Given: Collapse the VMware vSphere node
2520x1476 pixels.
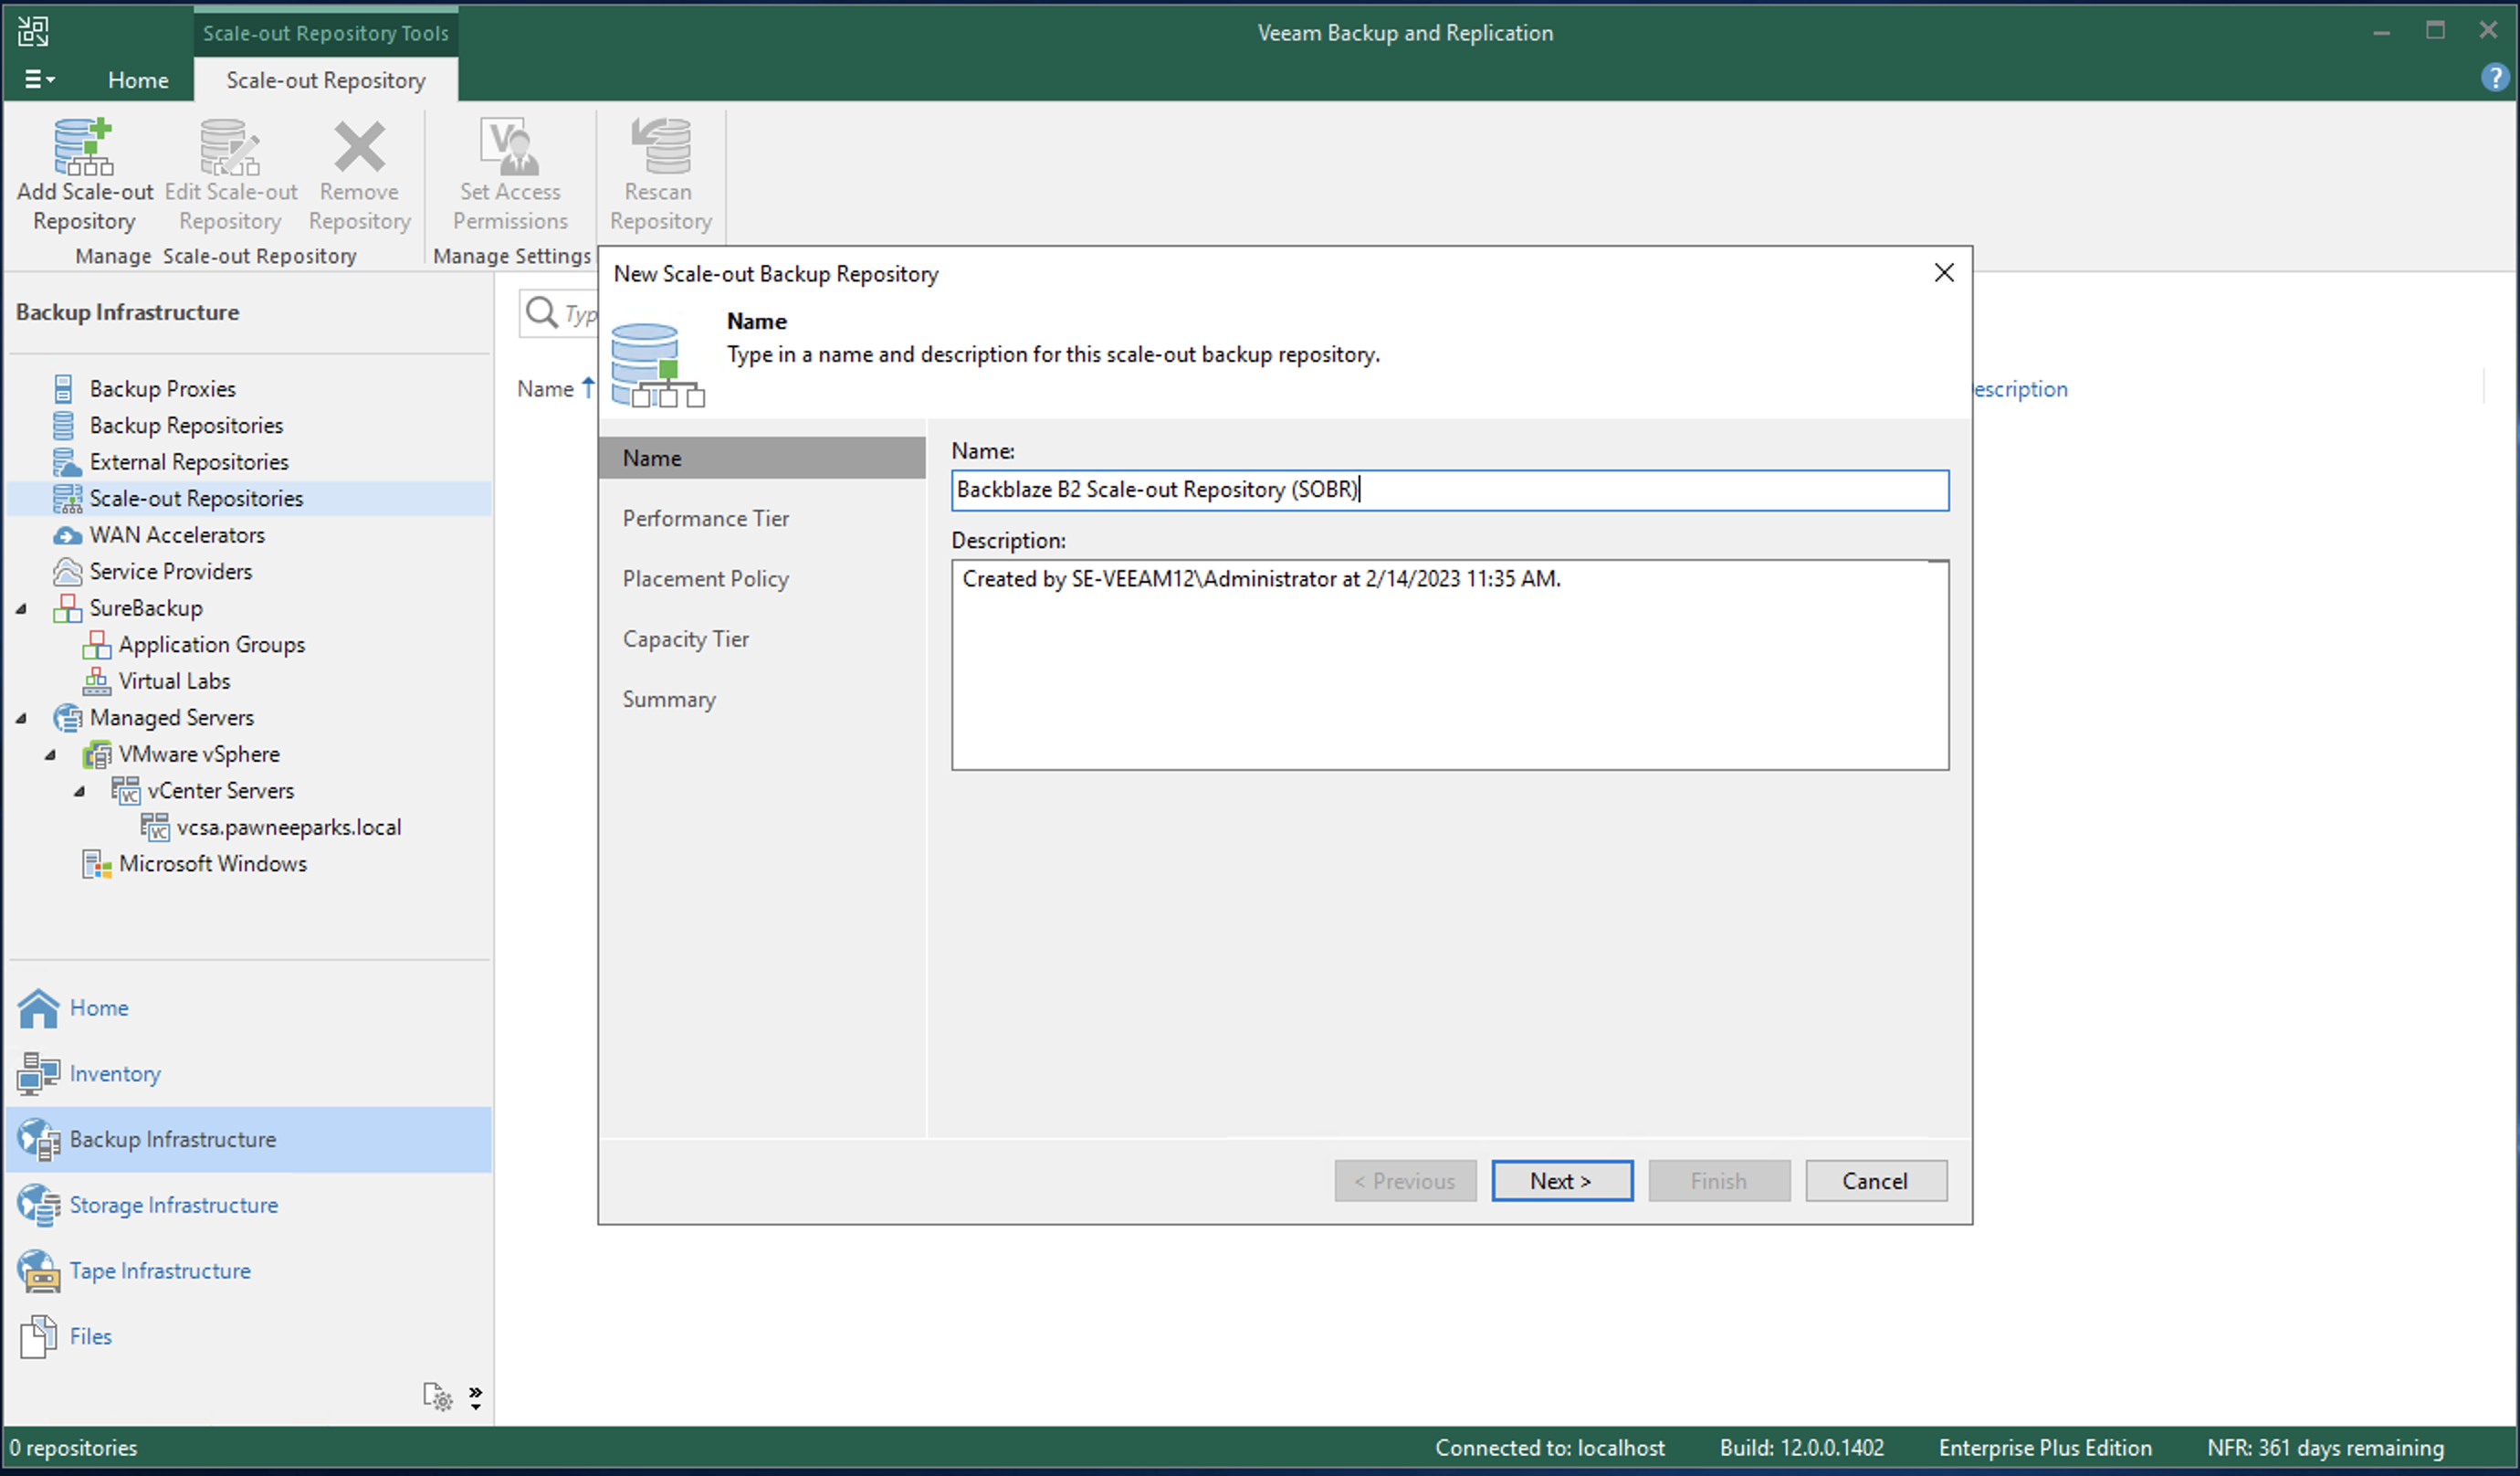Looking at the screenshot, I should [x=50, y=754].
